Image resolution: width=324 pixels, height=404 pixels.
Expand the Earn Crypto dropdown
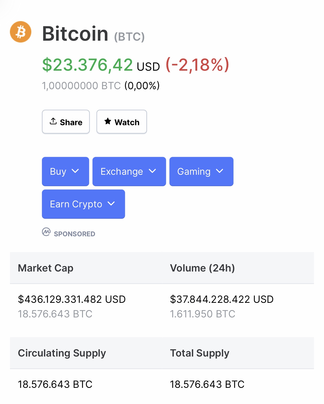[83, 204]
